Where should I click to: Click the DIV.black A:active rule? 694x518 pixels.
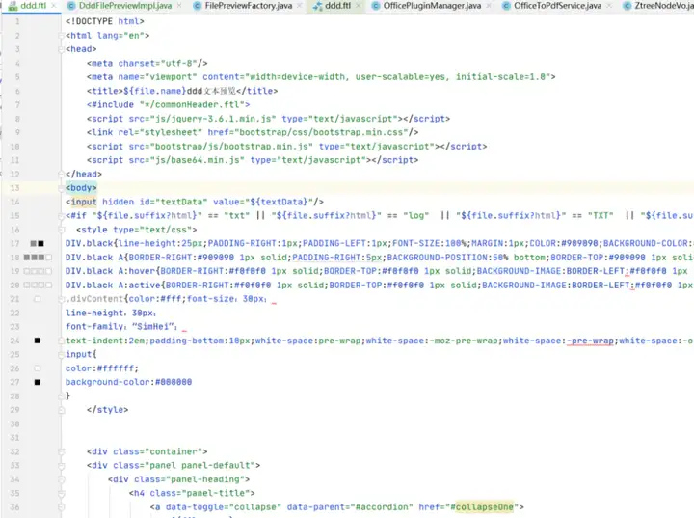[x=380, y=286]
